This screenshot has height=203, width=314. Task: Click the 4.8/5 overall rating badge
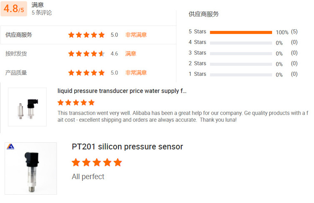(x=14, y=9)
